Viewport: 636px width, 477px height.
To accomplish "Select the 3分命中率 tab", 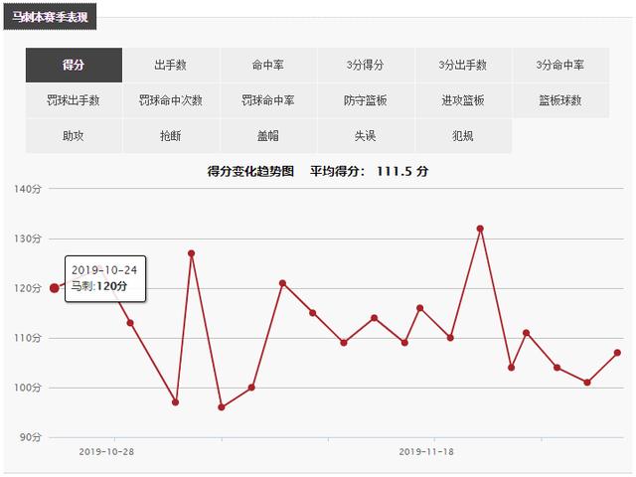I will coord(560,65).
